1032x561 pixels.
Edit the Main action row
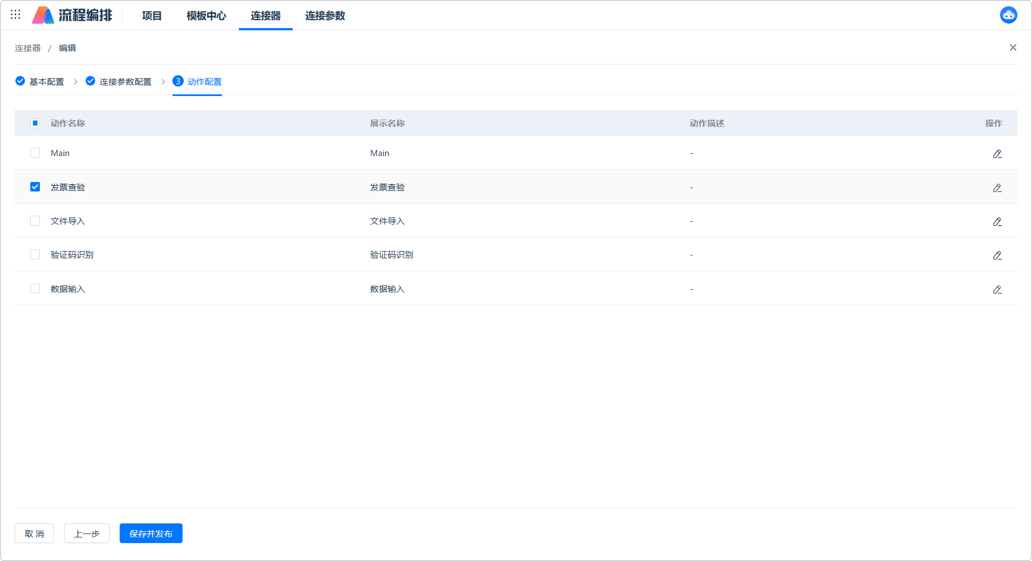coord(997,154)
